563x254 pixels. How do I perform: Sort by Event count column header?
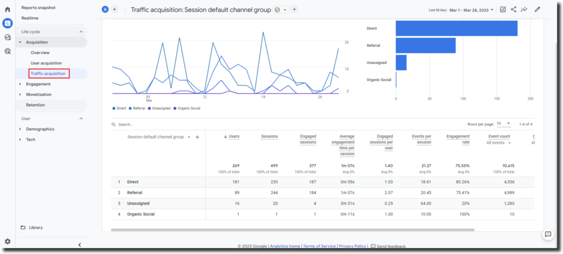[x=499, y=136]
